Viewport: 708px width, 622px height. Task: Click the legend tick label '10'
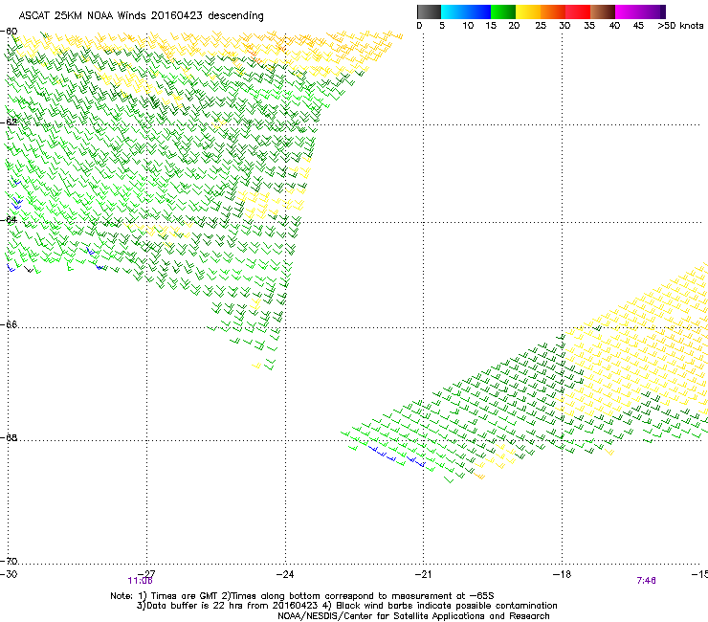point(468,26)
